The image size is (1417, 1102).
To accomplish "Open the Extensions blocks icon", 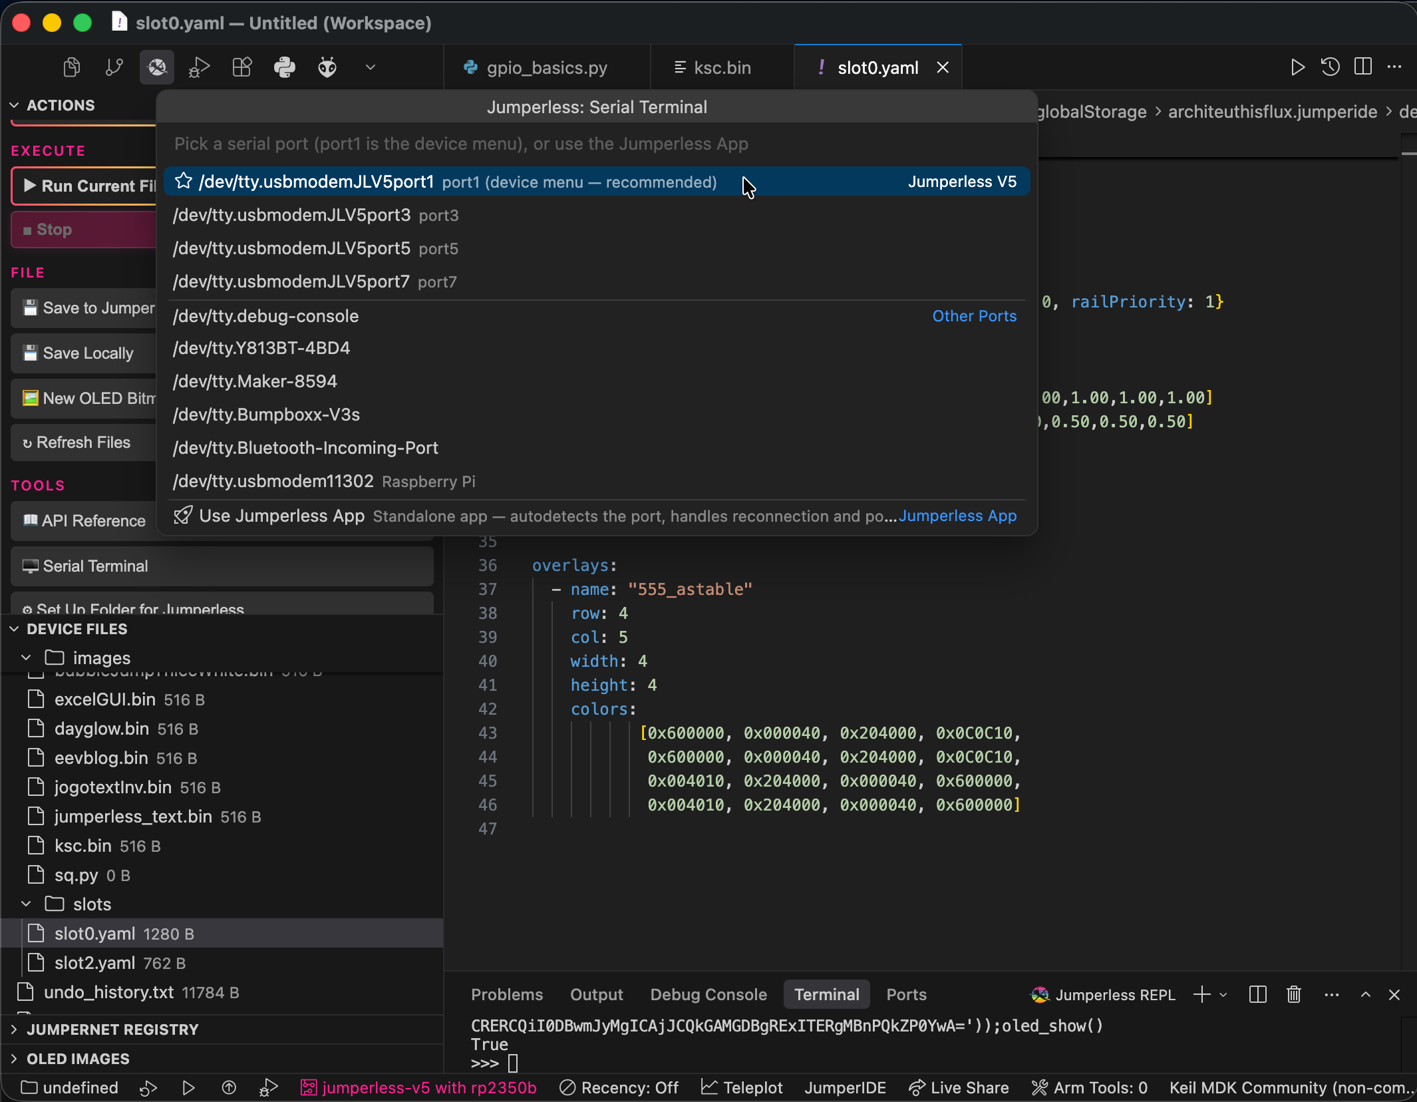I will pyautogui.click(x=242, y=67).
